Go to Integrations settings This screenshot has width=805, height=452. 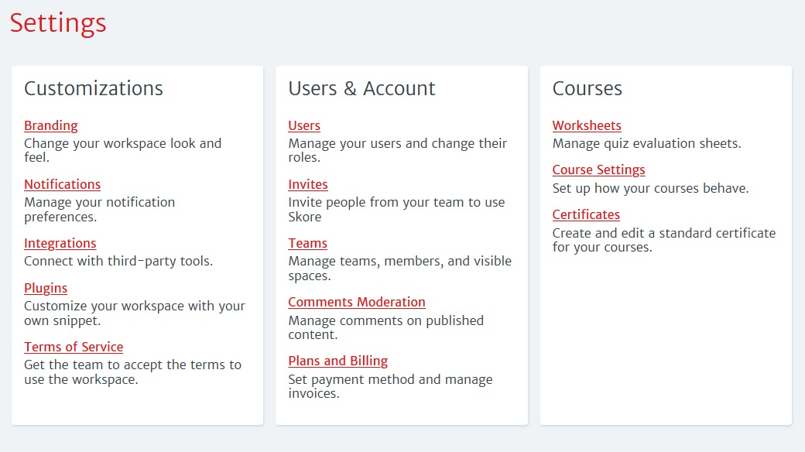click(x=60, y=244)
